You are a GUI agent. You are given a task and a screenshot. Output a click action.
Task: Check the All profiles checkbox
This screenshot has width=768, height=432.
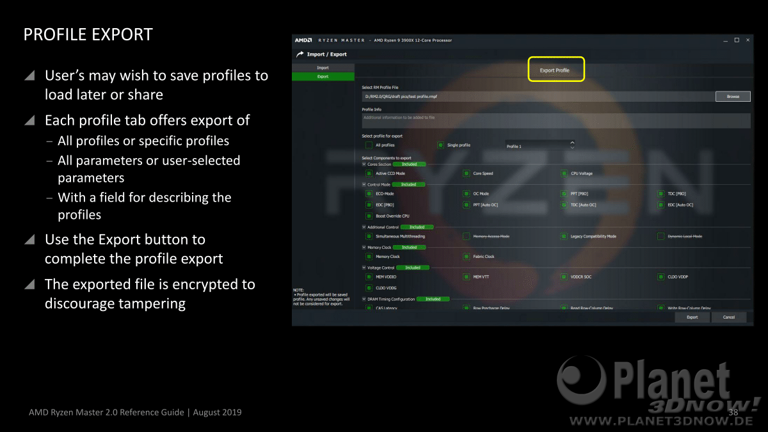(369, 145)
